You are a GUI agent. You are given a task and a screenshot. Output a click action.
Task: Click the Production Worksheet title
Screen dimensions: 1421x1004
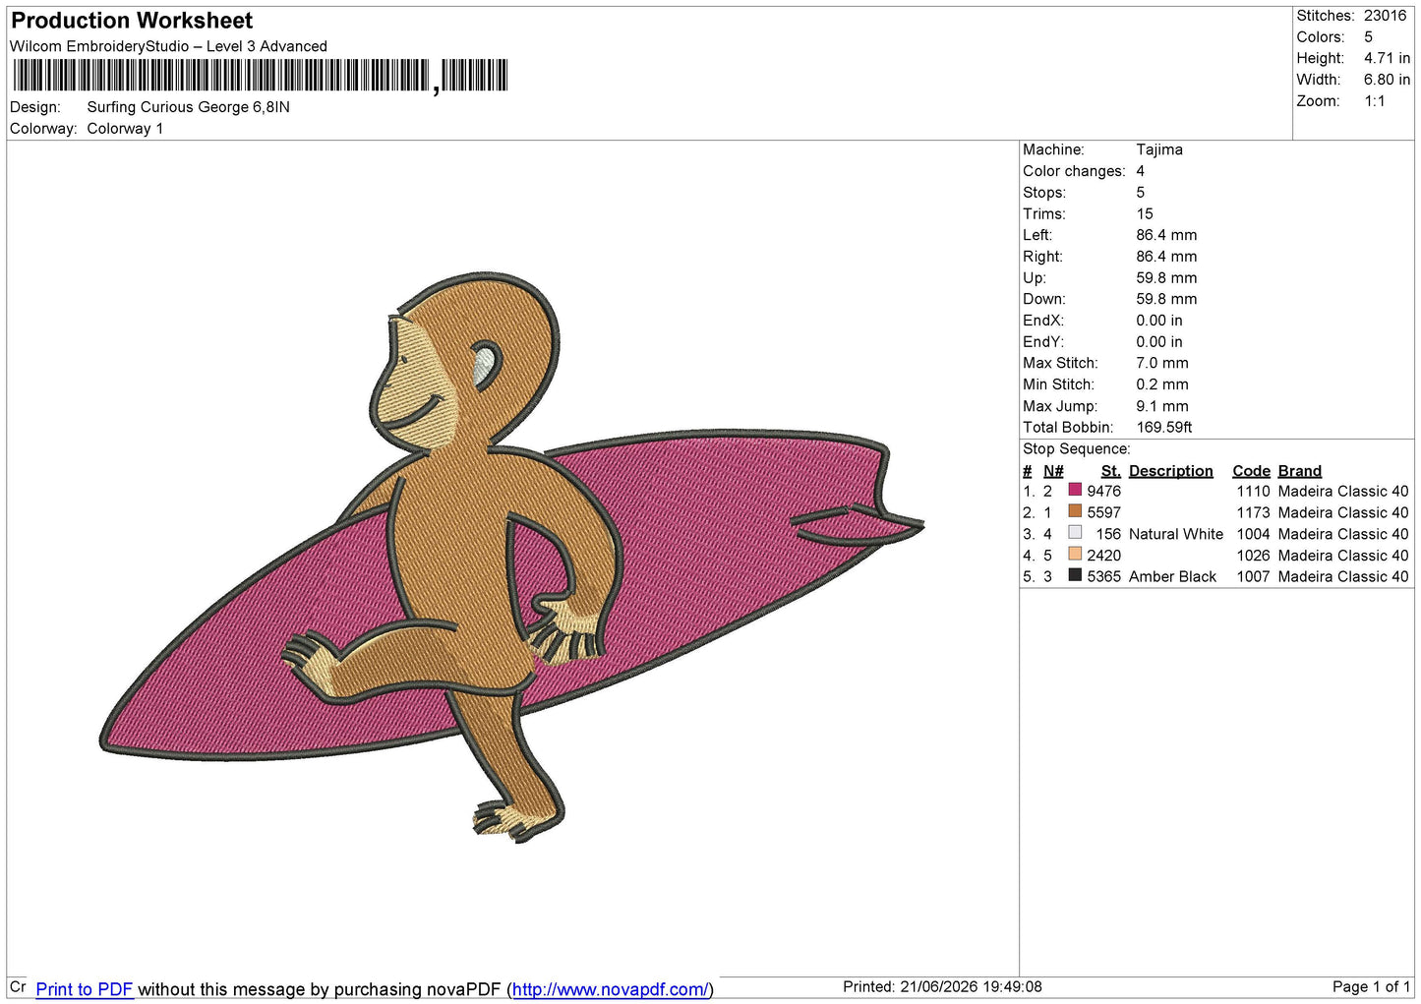pyautogui.click(x=132, y=21)
